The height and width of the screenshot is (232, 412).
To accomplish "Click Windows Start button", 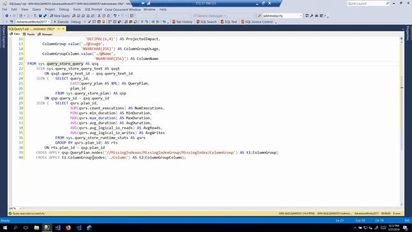I will pos(5,227).
